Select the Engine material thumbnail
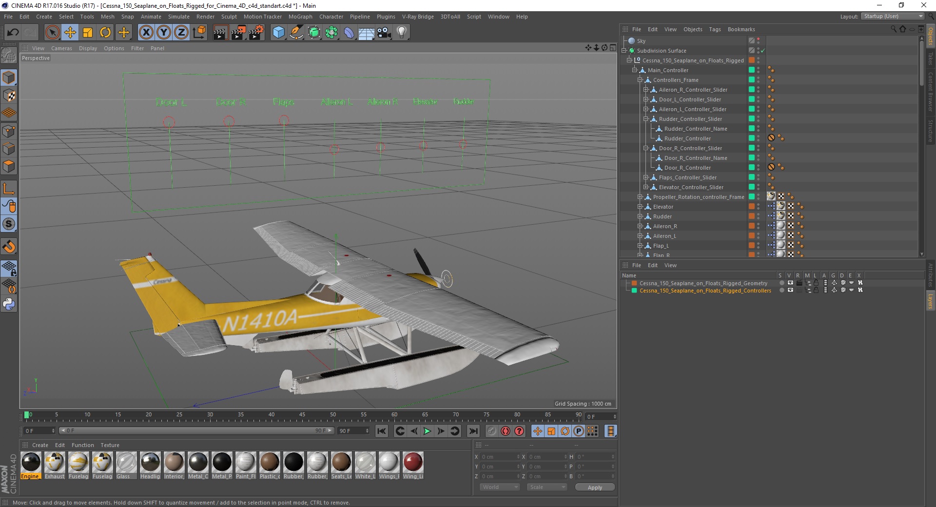Image resolution: width=936 pixels, height=507 pixels. pos(31,466)
